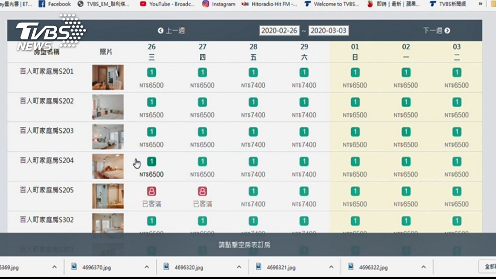This screenshot has height=279, width=496.
Task: Select S201 vacancy icon for day 03
Action: [457, 73]
